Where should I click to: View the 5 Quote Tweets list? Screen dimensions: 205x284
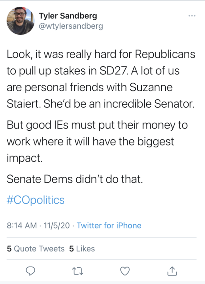[x=36, y=249]
